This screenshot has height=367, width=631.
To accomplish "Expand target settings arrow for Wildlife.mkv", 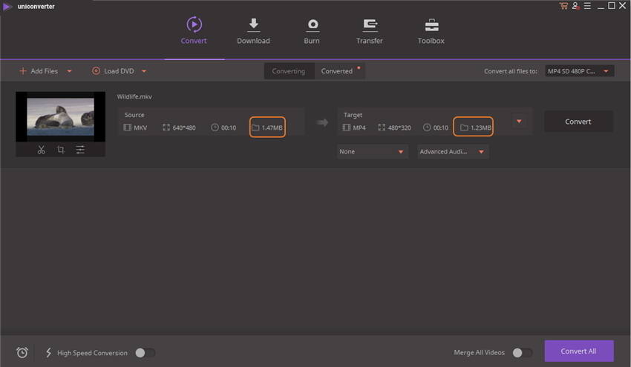I will (x=519, y=122).
